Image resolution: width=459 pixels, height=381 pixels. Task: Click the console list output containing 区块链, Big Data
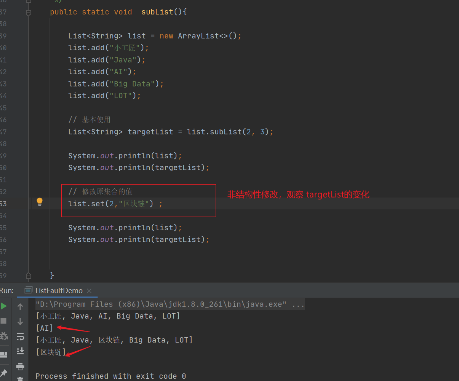(x=114, y=340)
